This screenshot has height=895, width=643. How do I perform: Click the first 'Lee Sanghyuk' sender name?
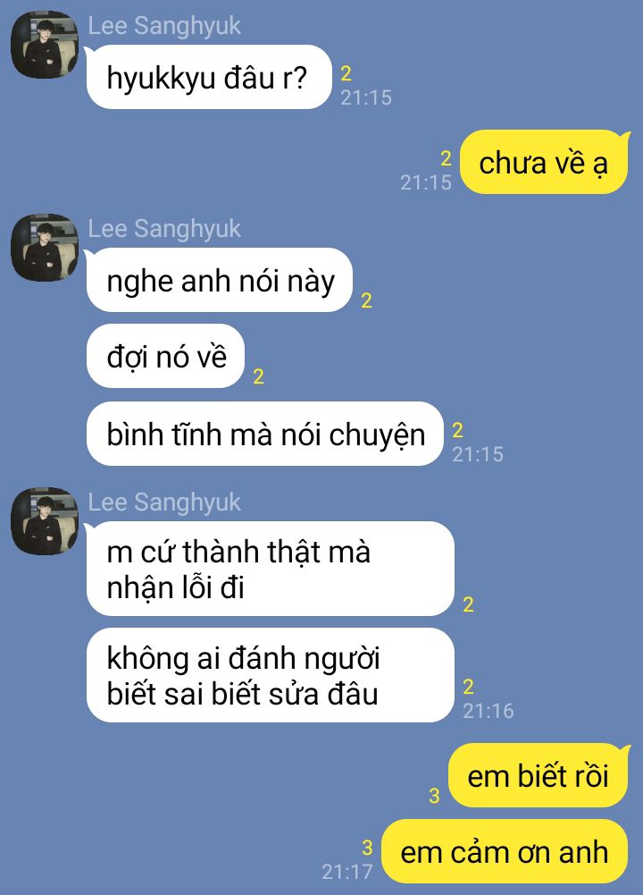(x=164, y=26)
